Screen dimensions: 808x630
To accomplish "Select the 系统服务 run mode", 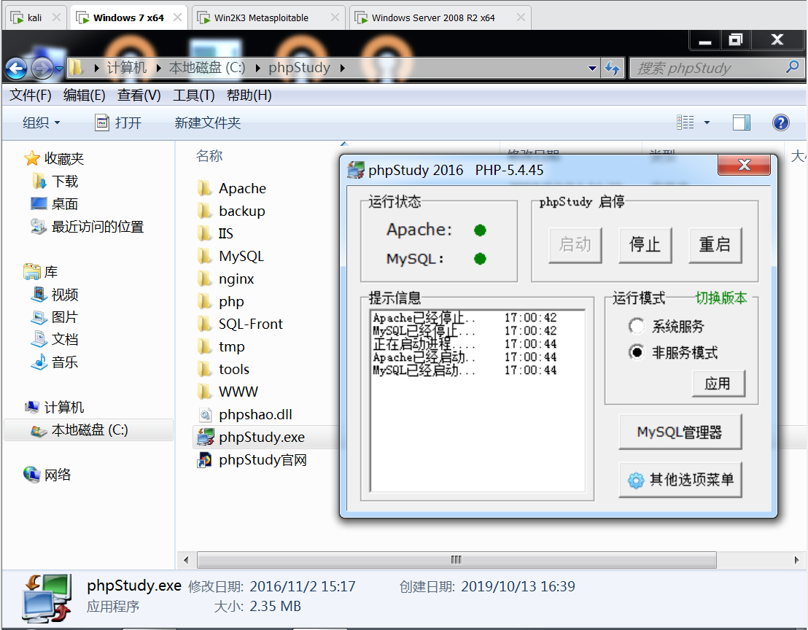I will [666, 326].
